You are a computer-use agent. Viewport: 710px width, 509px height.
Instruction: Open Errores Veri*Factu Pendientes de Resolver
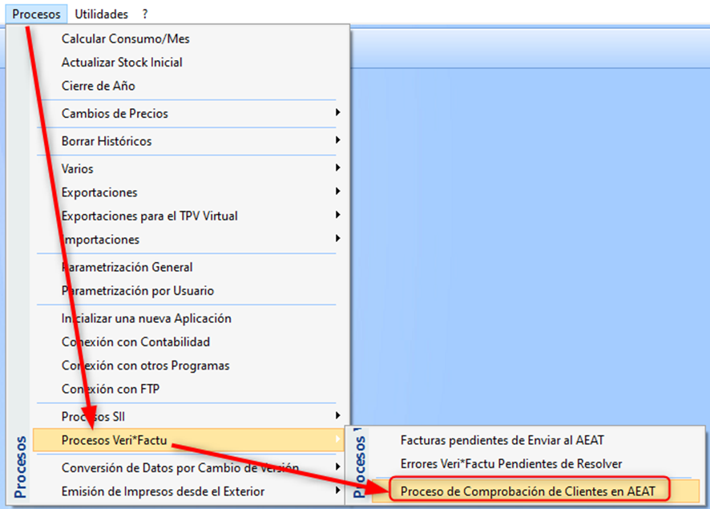[x=511, y=463]
